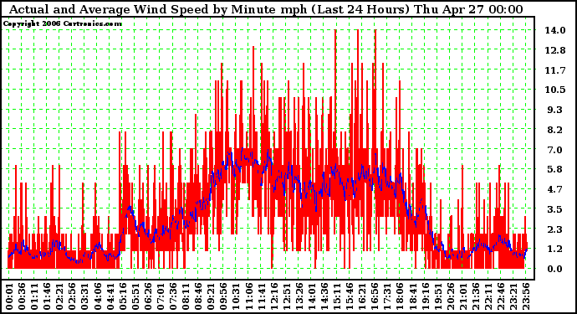Viewport: 577px width, 314px height.
Task: Click the 15:11 time axis label
Action: 336,296
